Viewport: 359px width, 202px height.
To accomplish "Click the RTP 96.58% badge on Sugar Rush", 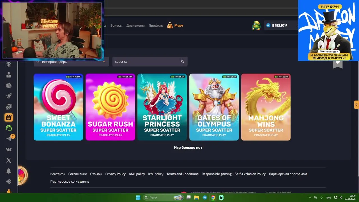I will point(125,77).
